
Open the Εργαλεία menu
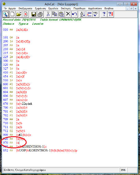pos(53,8)
